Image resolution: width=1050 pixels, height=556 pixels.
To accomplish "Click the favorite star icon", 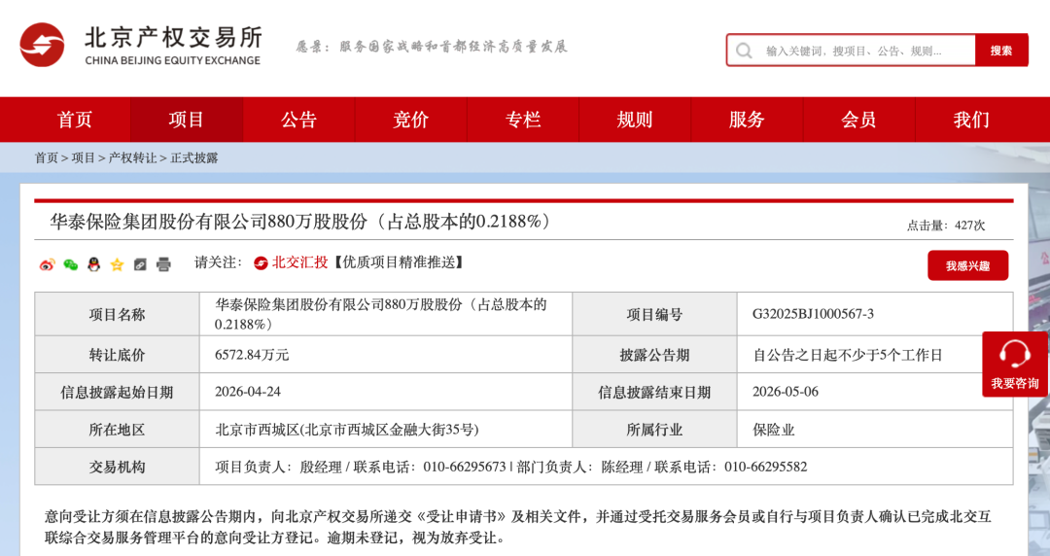I will [x=118, y=264].
